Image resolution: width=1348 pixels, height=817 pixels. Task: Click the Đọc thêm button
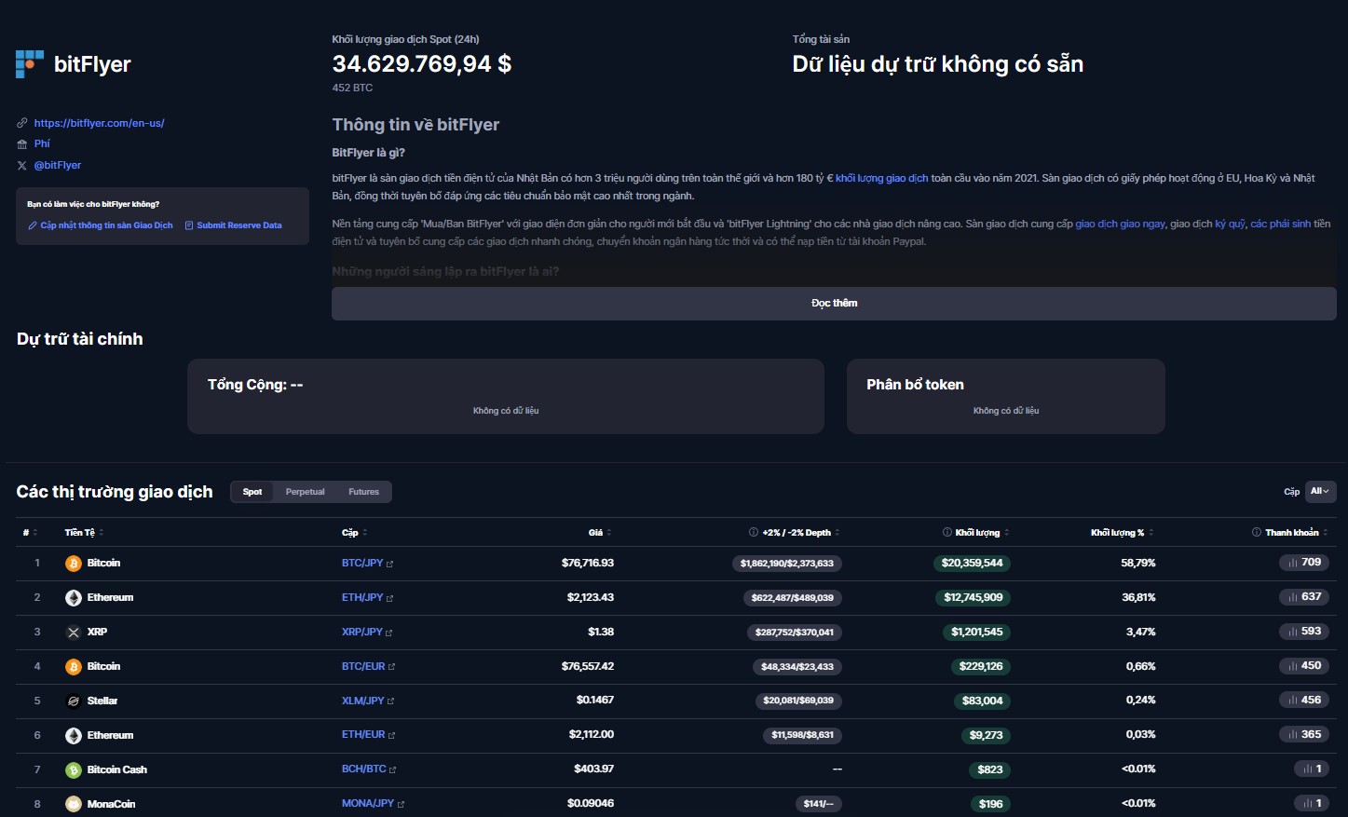coord(834,304)
